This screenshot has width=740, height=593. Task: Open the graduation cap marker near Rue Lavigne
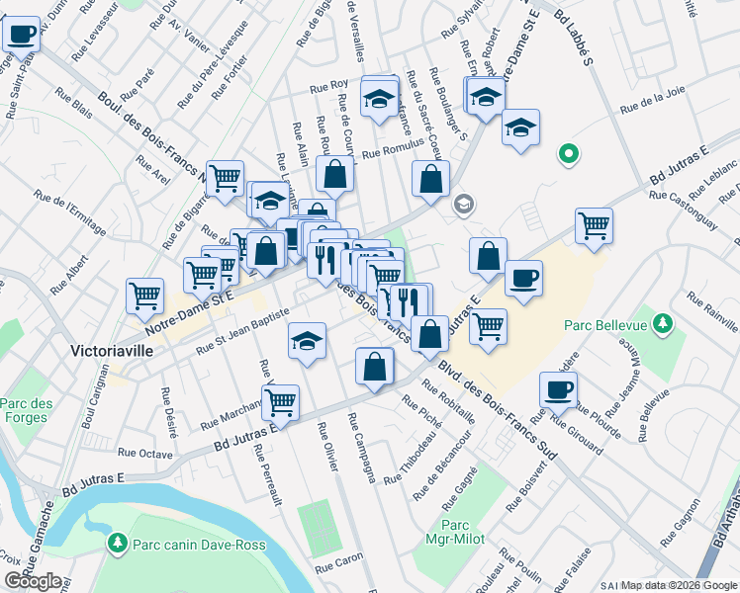click(270, 202)
